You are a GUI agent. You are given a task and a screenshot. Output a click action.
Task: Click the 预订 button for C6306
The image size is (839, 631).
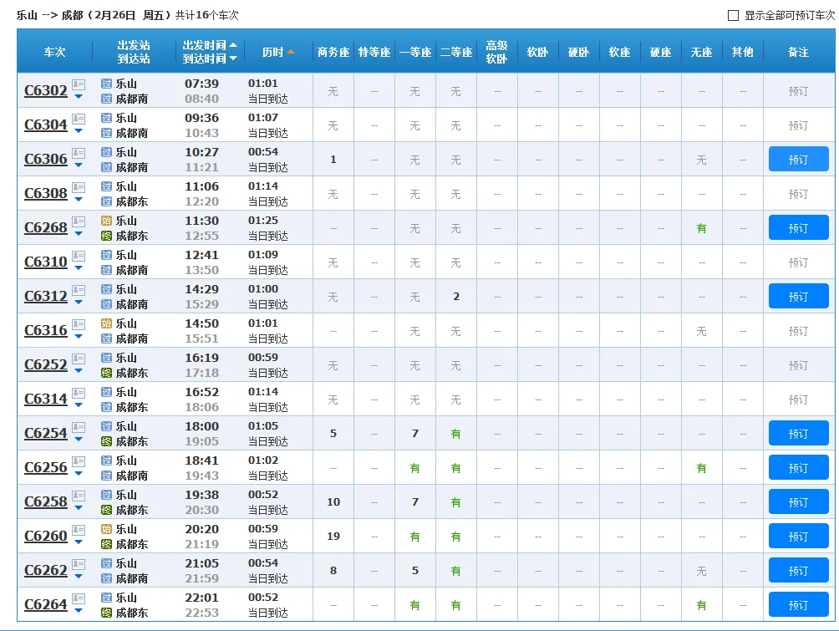click(x=798, y=159)
